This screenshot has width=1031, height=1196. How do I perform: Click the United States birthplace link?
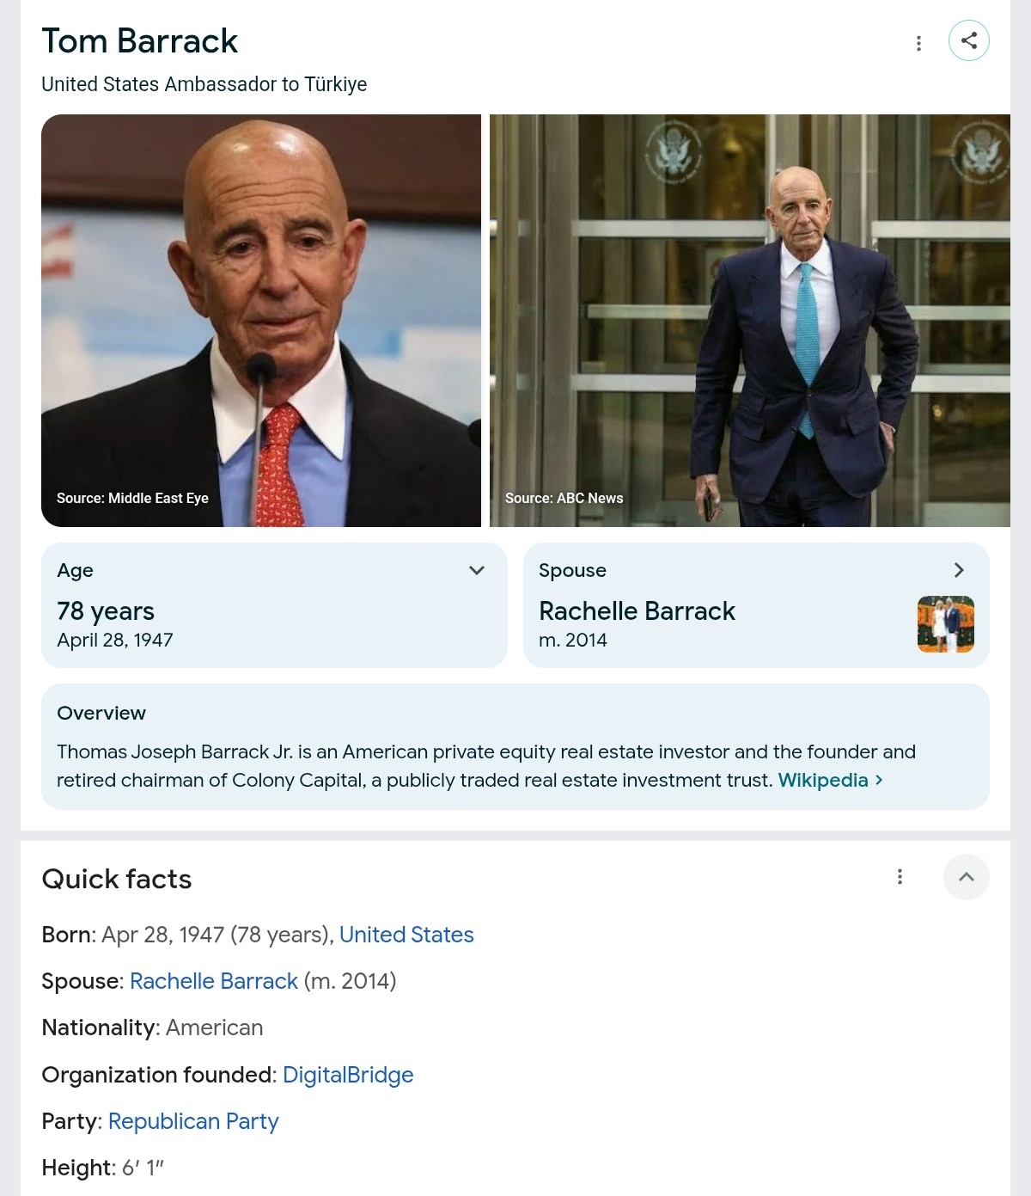tap(406, 935)
